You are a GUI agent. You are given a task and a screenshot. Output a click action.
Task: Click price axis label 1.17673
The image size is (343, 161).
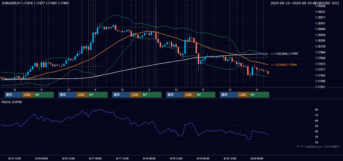(x=320, y=64)
